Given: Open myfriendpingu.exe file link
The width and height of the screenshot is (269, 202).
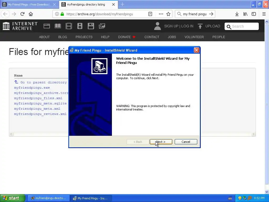Looking at the screenshot, I should click(32, 88).
